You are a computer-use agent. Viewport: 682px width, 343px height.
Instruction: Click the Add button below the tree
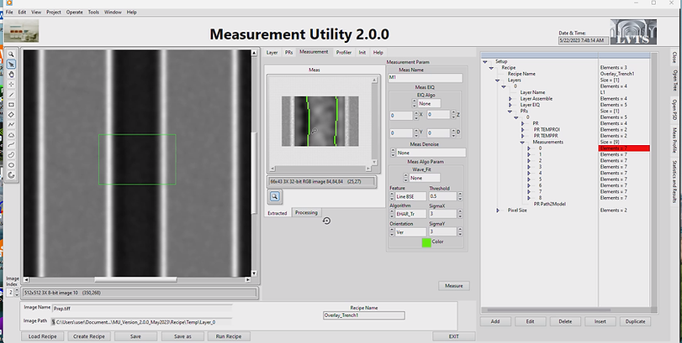pyautogui.click(x=495, y=321)
